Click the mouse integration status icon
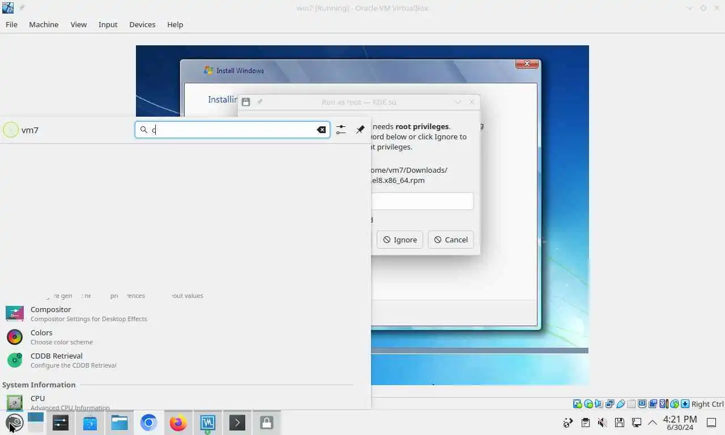 (675, 404)
